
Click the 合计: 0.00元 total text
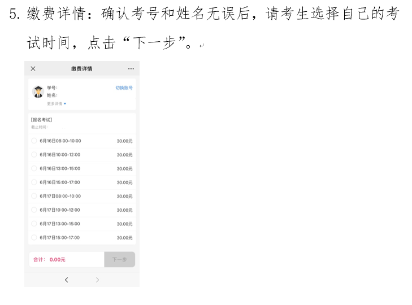point(49,260)
